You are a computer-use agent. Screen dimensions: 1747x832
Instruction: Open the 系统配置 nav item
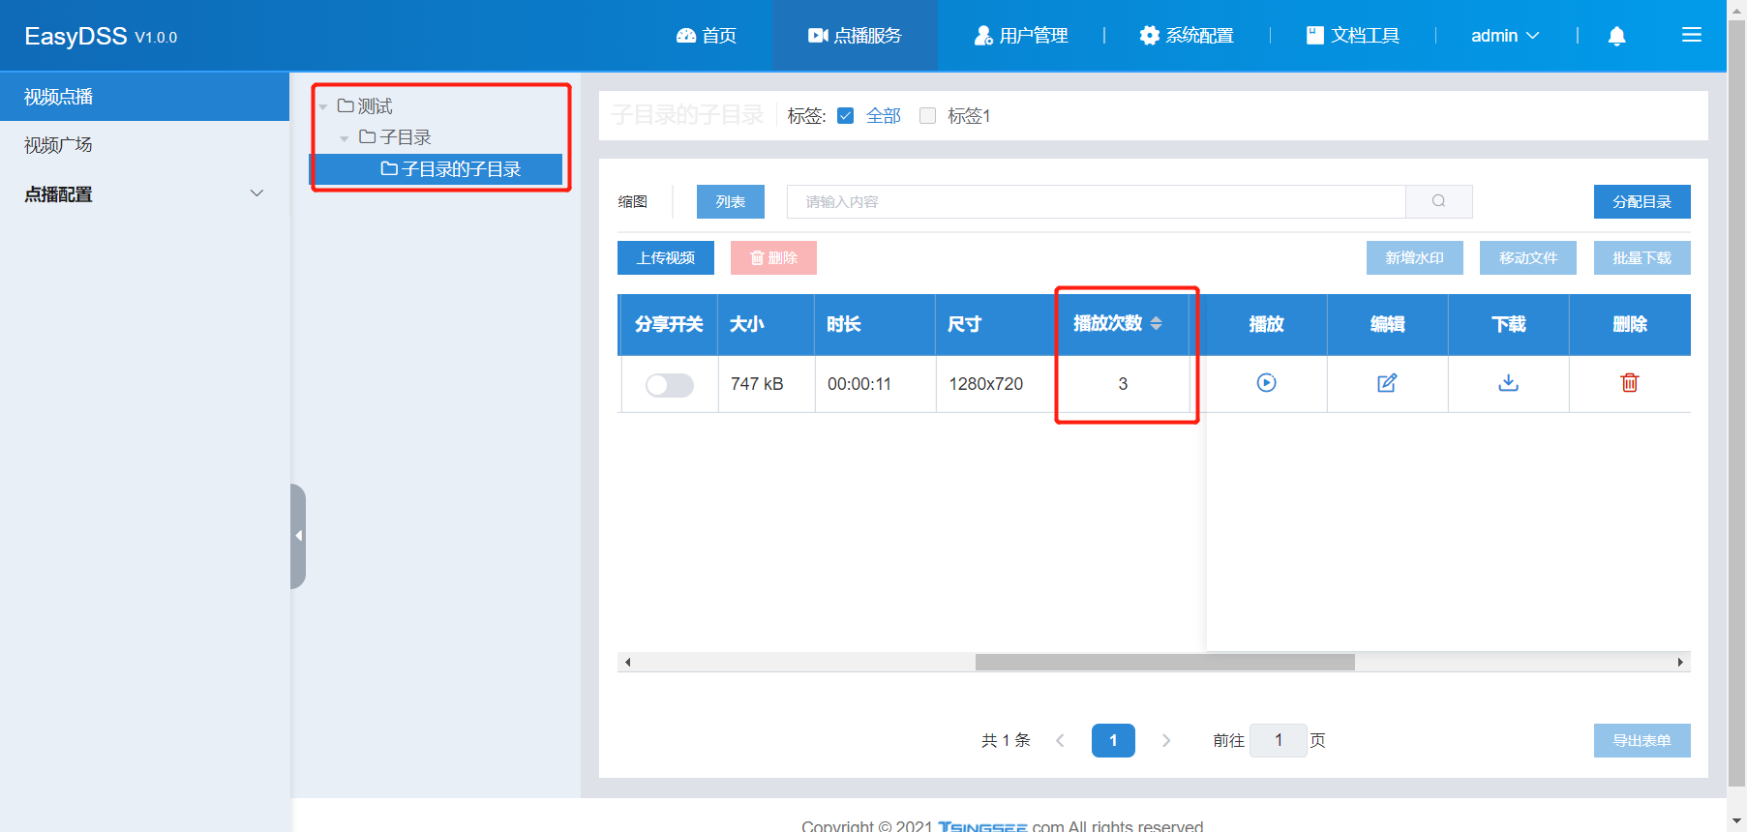pyautogui.click(x=1187, y=36)
